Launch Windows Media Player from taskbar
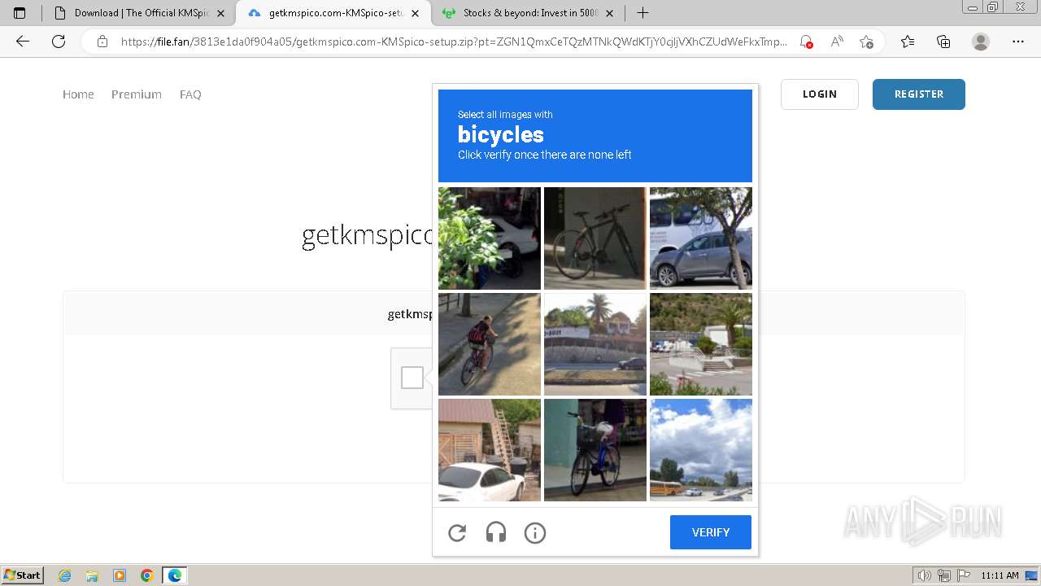This screenshot has width=1041, height=586. pyautogui.click(x=120, y=575)
